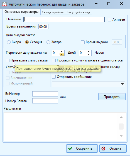Increase the Дней value with the up arrow

[62, 51]
